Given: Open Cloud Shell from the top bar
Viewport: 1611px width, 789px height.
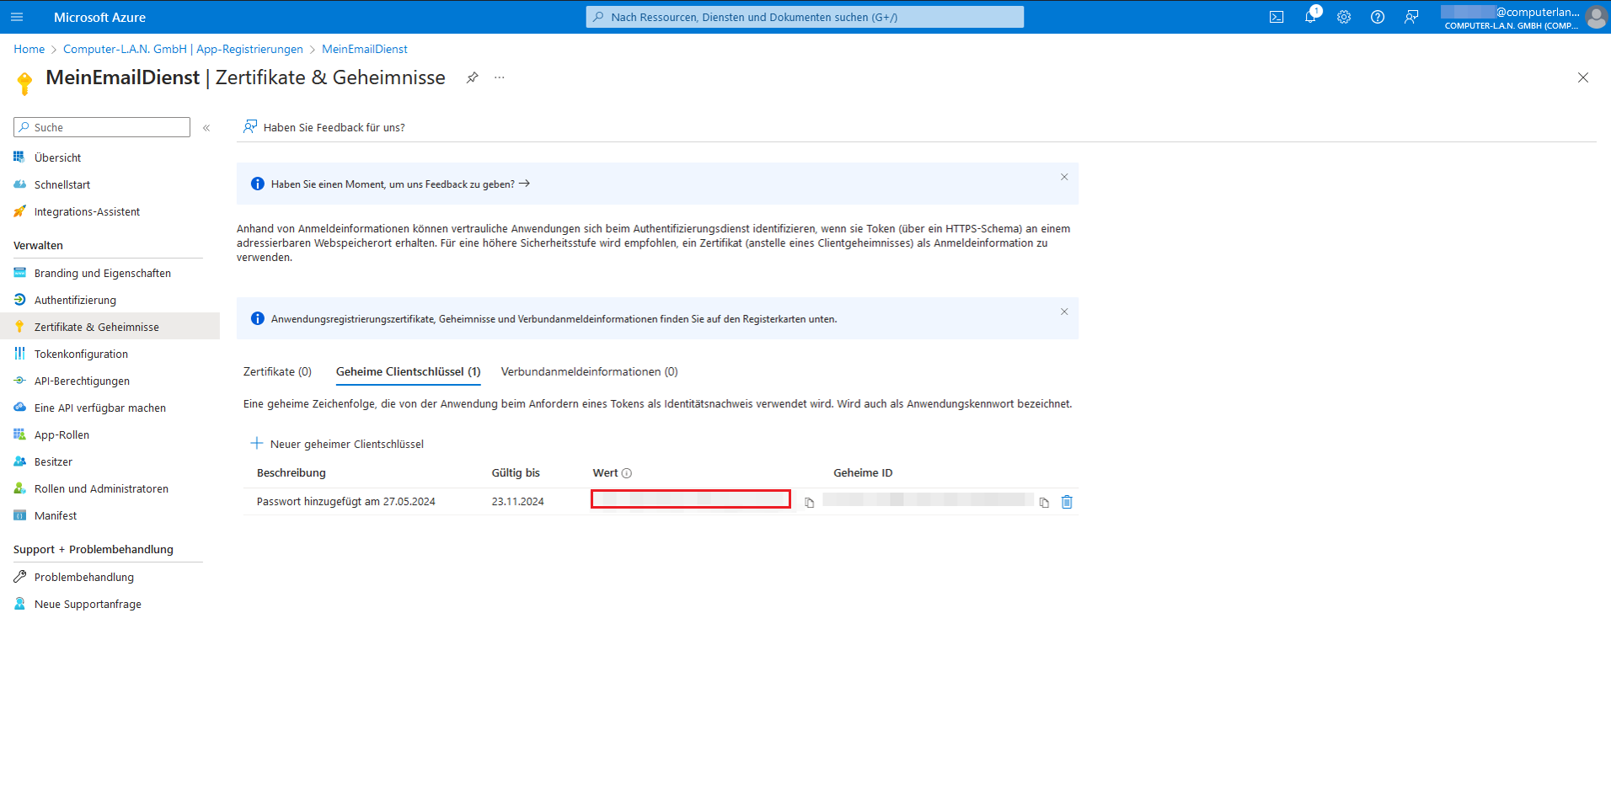Looking at the screenshot, I should click(1276, 17).
